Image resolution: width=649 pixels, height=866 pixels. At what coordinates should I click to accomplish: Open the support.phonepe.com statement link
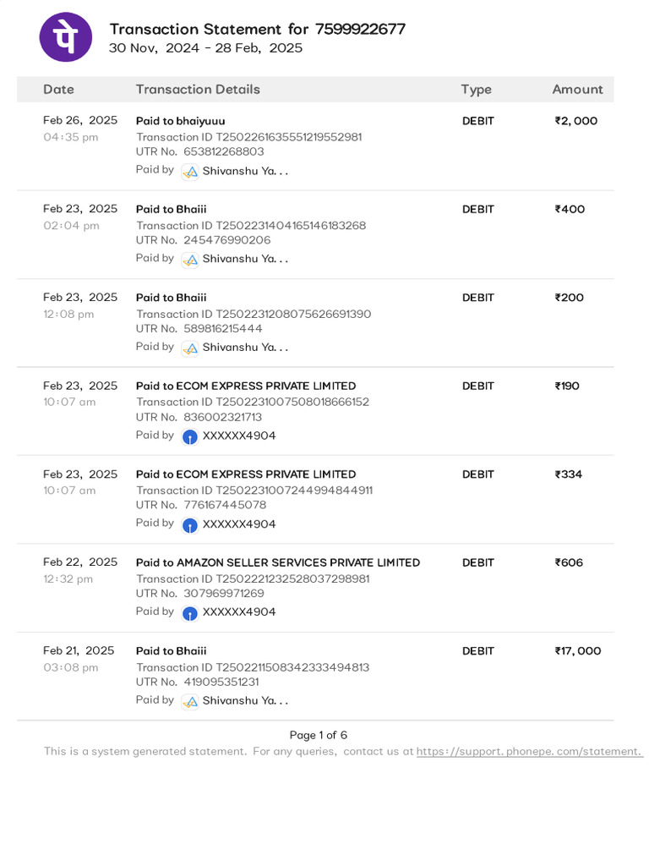pos(529,752)
